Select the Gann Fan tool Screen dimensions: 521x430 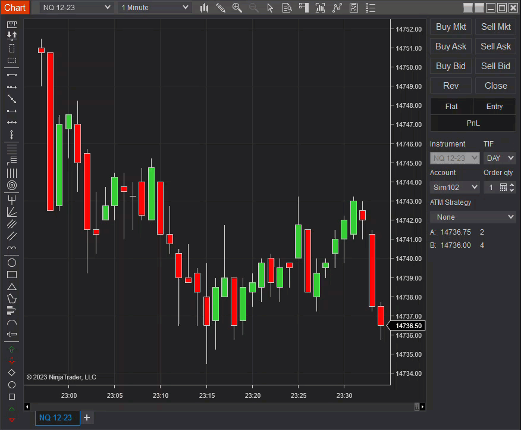point(12,212)
